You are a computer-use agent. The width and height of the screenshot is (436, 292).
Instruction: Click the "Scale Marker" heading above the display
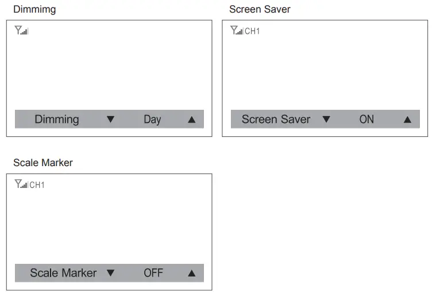(43, 163)
